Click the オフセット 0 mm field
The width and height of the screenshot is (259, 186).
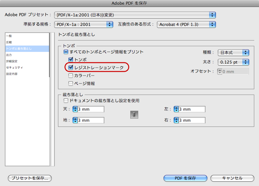click(235, 71)
